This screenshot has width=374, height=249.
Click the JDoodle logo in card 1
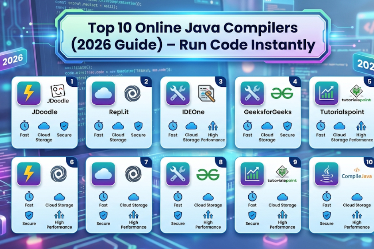pos(58,94)
